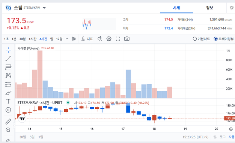Select the 기본차트 radio option

click(201, 39)
